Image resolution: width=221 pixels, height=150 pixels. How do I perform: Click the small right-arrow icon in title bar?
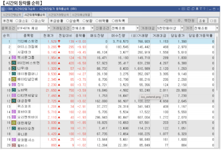(179, 9)
